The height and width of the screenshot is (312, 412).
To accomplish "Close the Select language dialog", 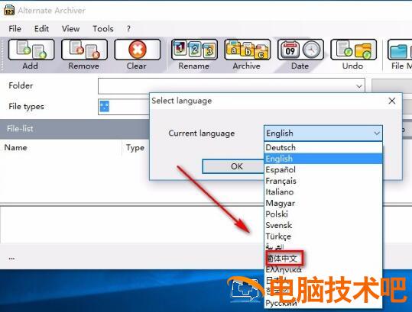I will [x=392, y=101].
